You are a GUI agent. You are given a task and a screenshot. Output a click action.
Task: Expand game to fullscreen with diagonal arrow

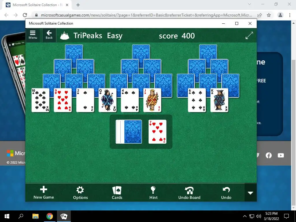coord(249,35)
